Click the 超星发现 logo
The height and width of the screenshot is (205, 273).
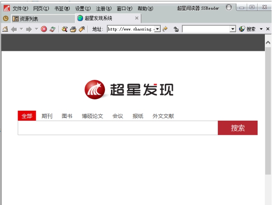(129, 89)
